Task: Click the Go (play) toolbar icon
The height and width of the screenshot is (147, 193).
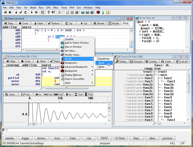Action: click(x=32, y=12)
